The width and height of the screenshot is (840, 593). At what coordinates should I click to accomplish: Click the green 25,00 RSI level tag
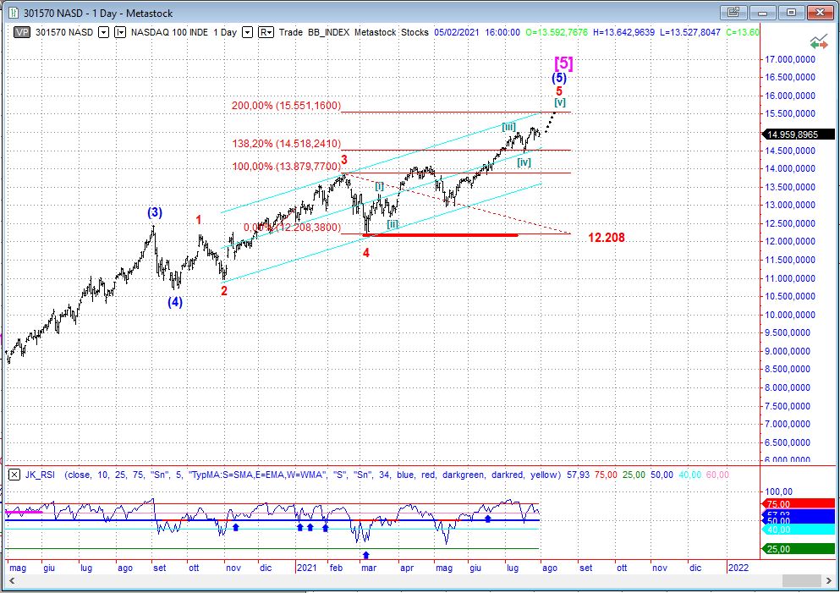799,548
